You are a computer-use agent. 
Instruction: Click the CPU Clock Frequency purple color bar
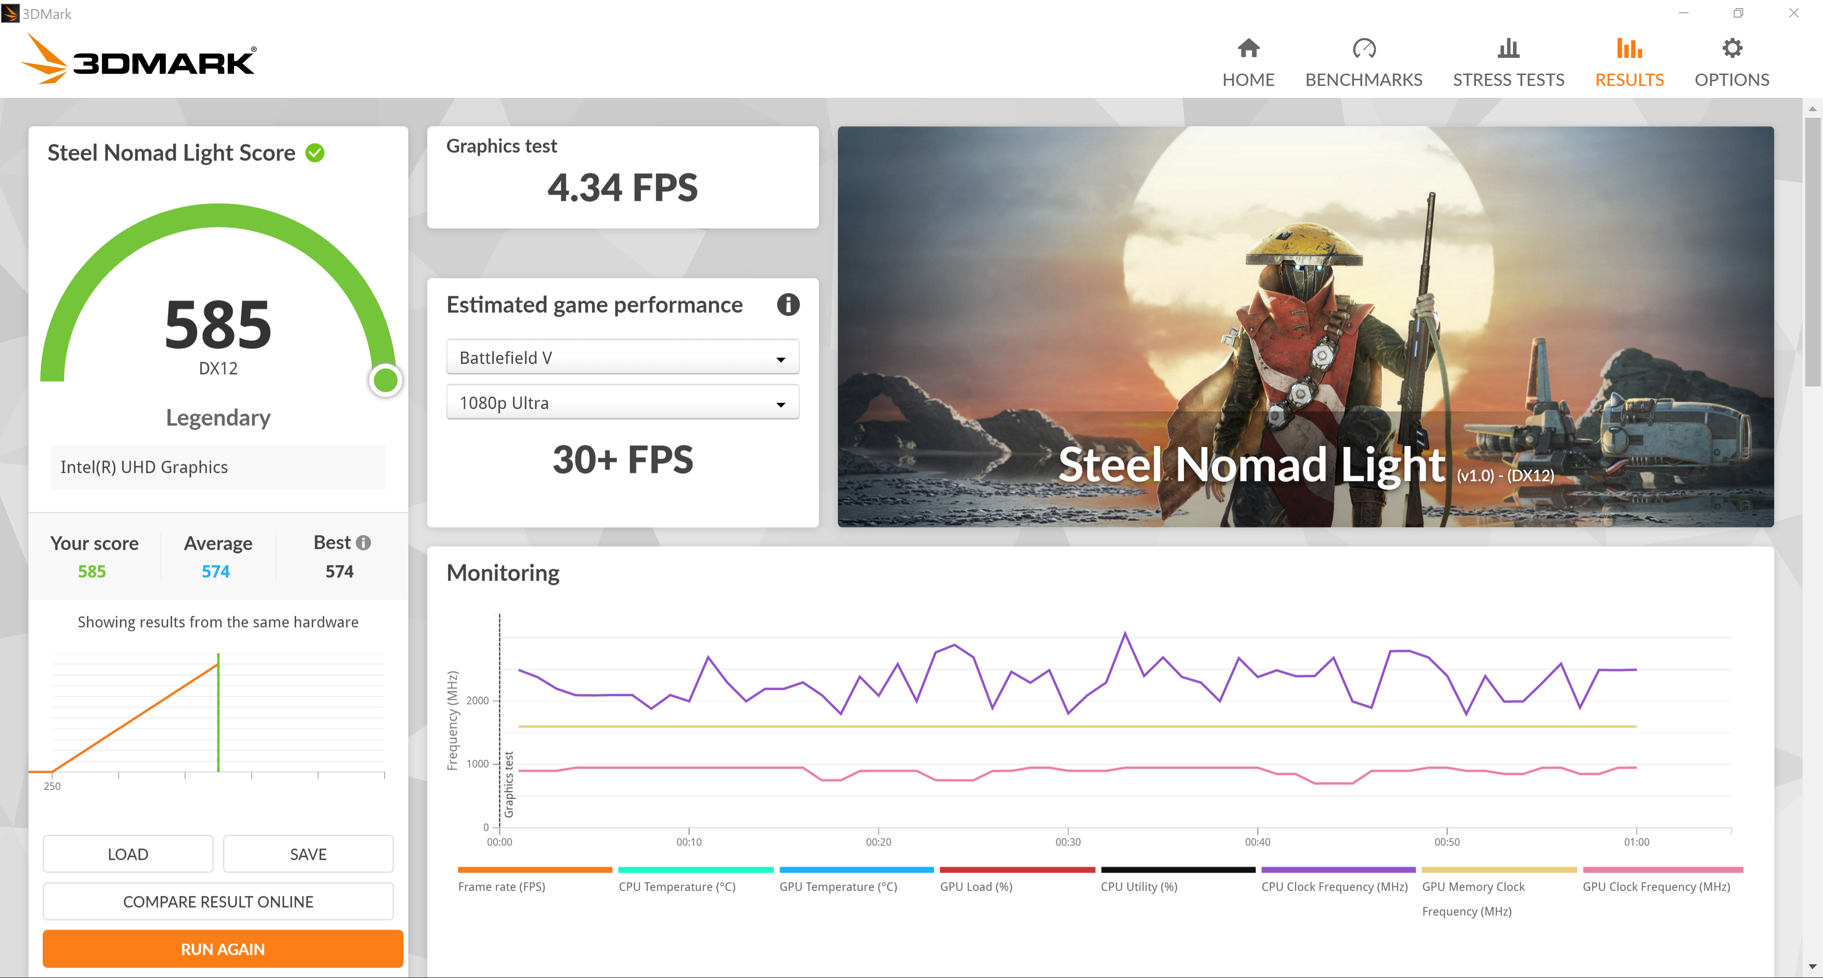tap(1337, 870)
